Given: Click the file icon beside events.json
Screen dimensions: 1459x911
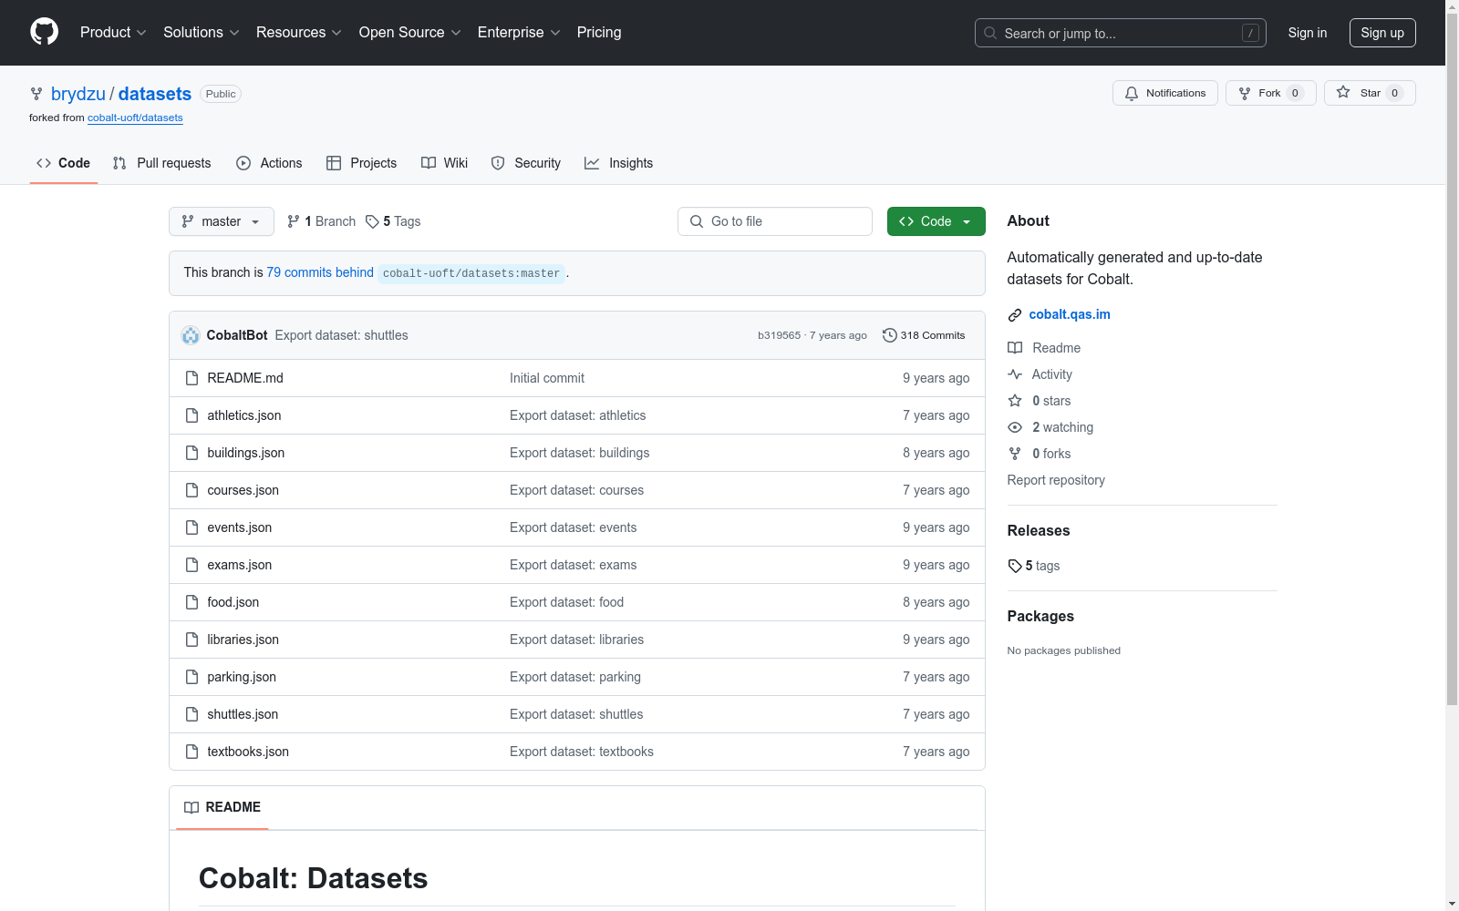Looking at the screenshot, I should coord(191,527).
